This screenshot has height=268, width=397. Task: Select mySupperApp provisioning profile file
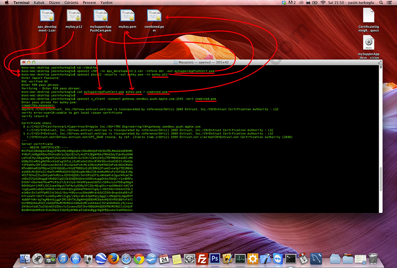(x=369, y=47)
